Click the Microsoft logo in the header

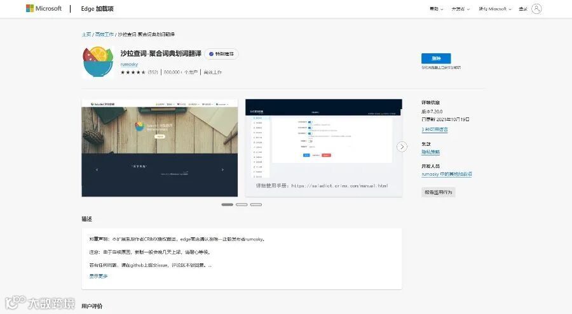[x=43, y=8]
